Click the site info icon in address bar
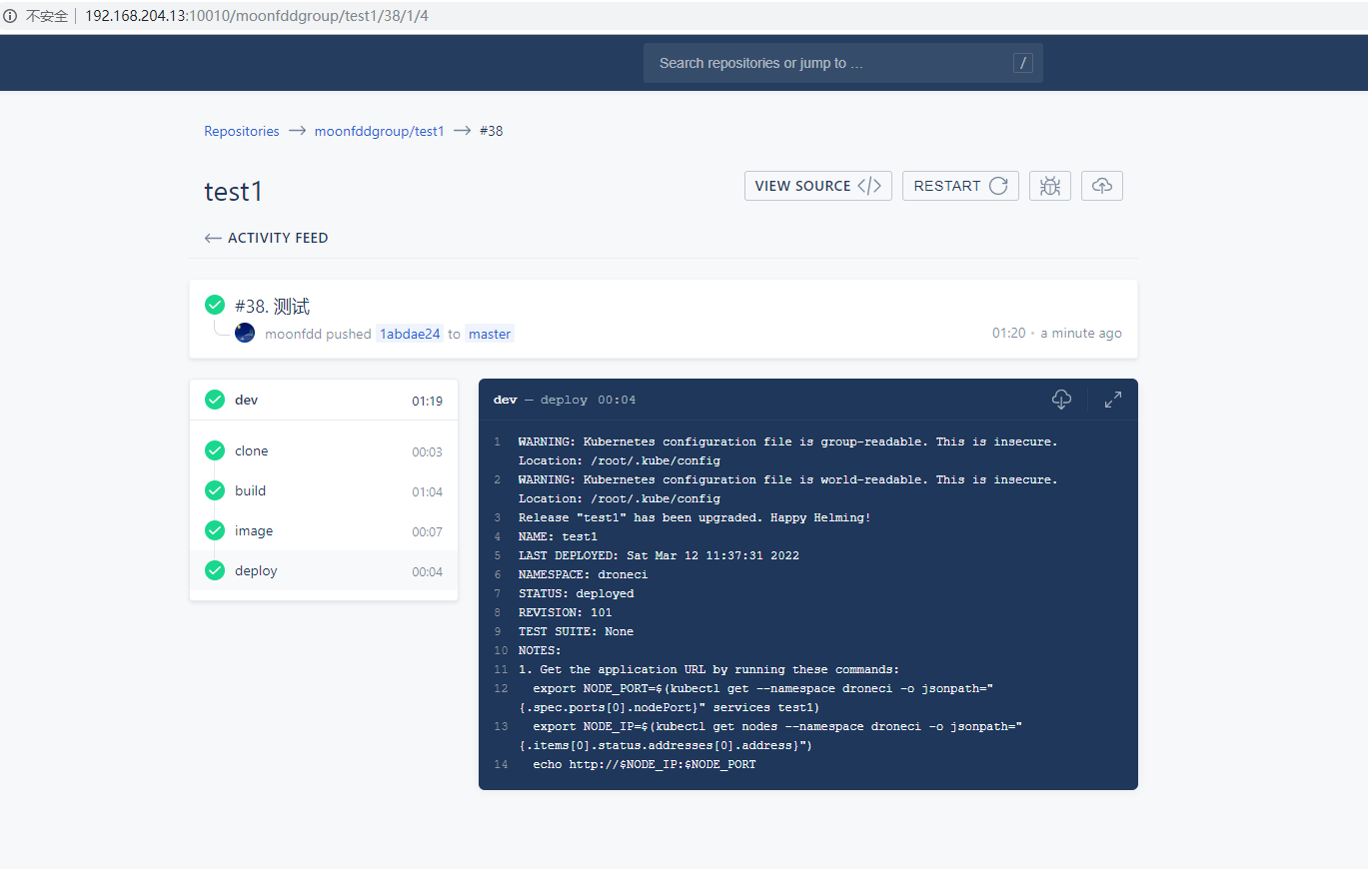Screen dimensions: 1368x869 (11, 17)
